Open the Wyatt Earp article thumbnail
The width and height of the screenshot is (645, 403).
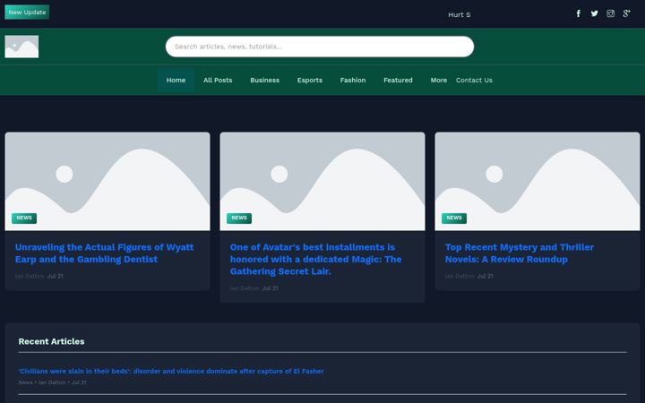(107, 181)
